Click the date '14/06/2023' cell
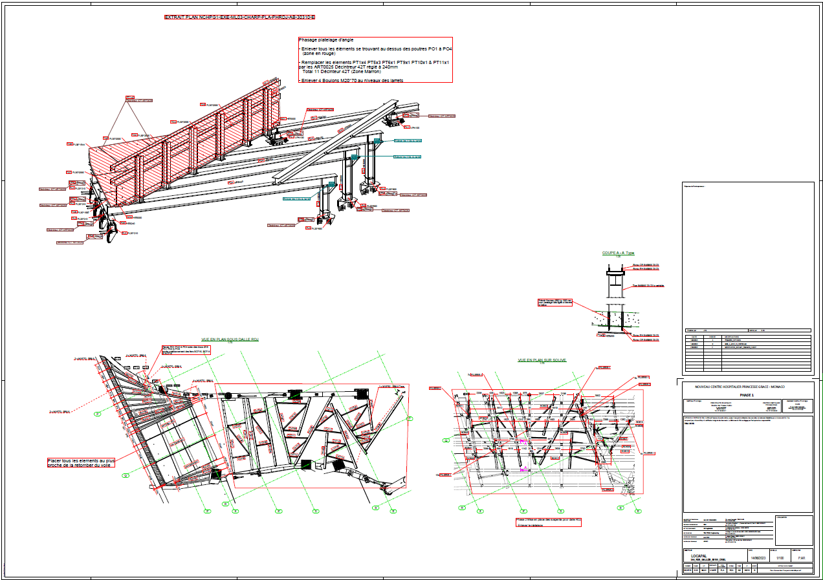The width and height of the screenshot is (823, 580). (x=759, y=557)
